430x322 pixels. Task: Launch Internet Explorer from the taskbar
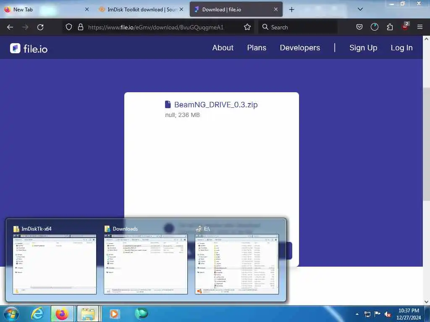tap(37, 314)
